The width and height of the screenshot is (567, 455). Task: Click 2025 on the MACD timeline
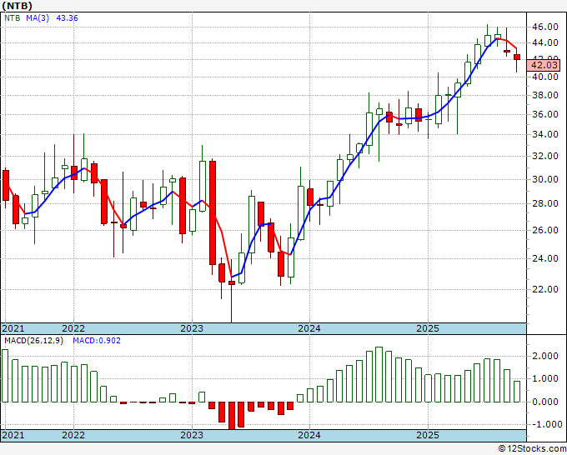[x=428, y=435]
